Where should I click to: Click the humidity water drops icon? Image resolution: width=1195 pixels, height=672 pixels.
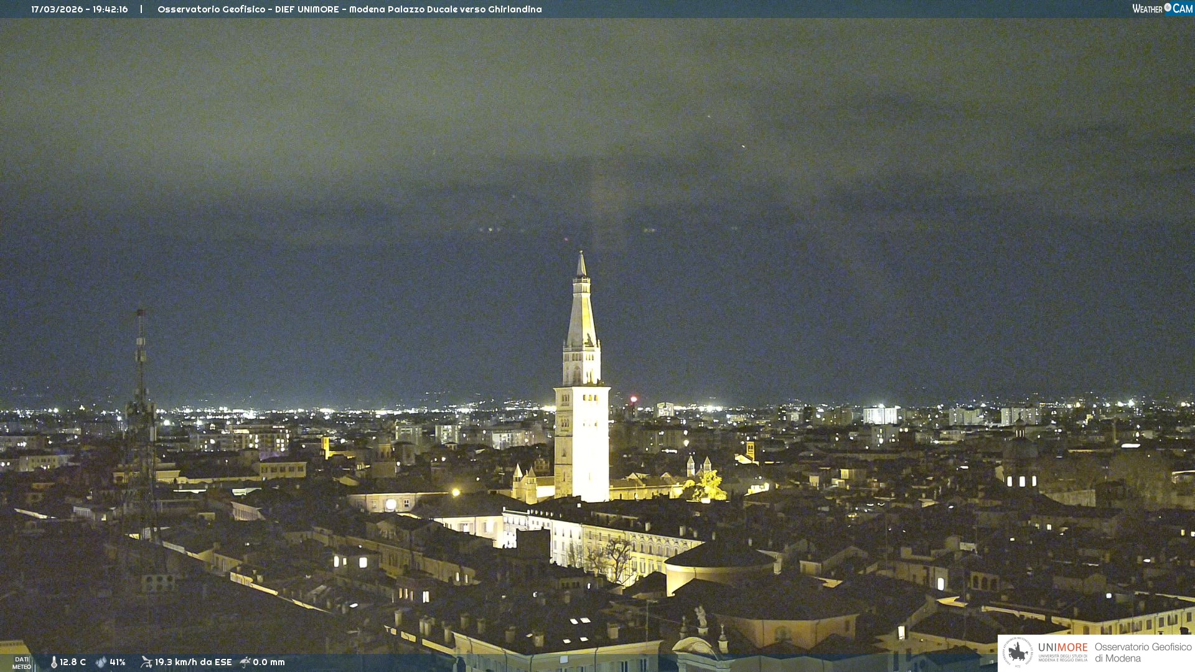click(101, 662)
